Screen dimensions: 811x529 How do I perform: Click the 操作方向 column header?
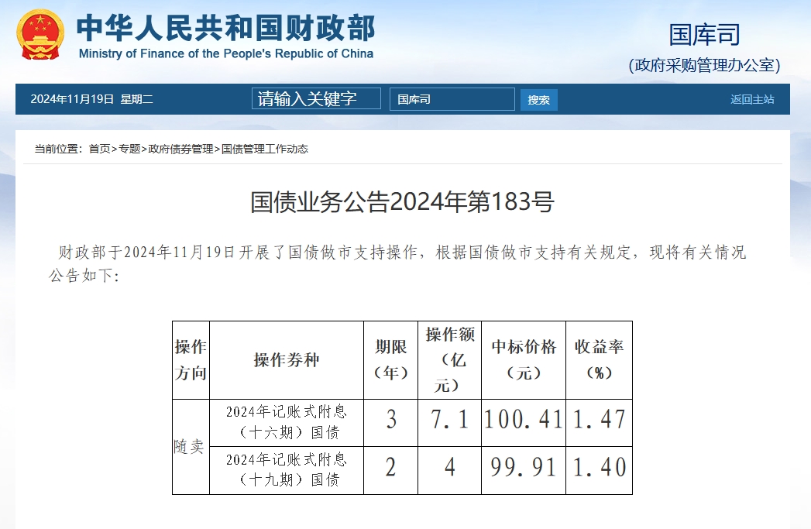(191, 360)
